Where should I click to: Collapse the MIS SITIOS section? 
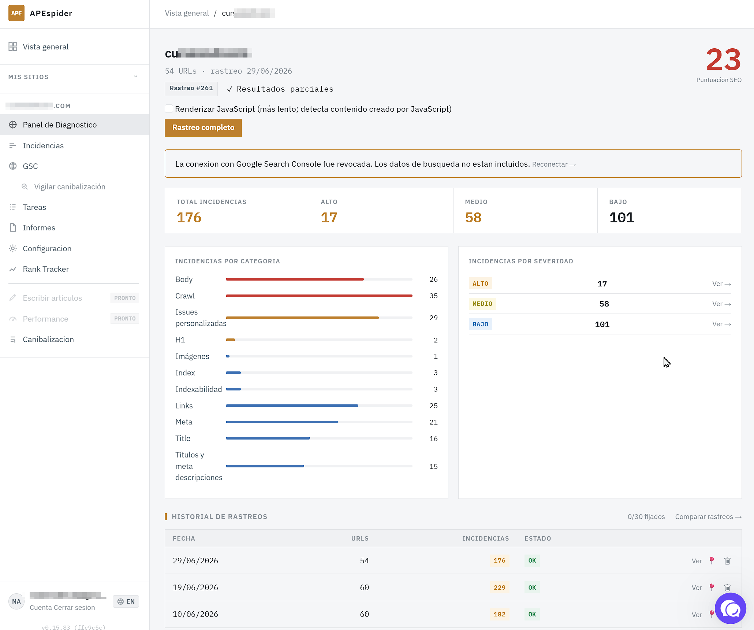point(135,77)
